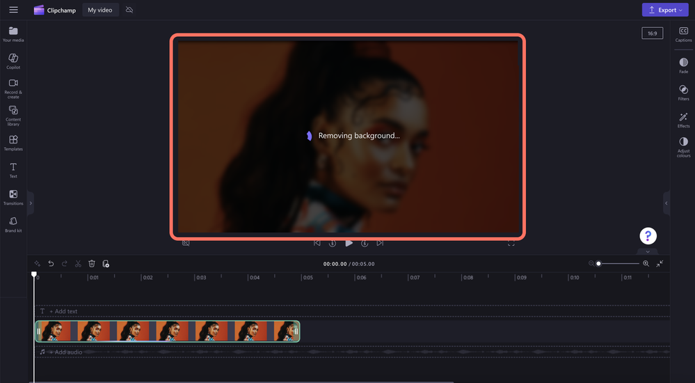
Task: Open the Effects panel
Action: pyautogui.click(x=683, y=120)
